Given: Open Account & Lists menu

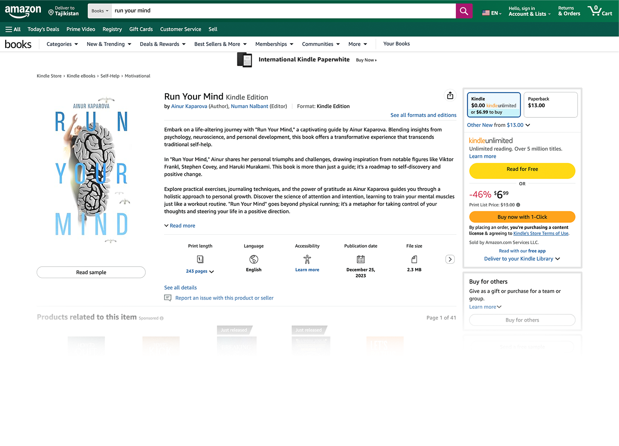Looking at the screenshot, I should click(x=530, y=11).
